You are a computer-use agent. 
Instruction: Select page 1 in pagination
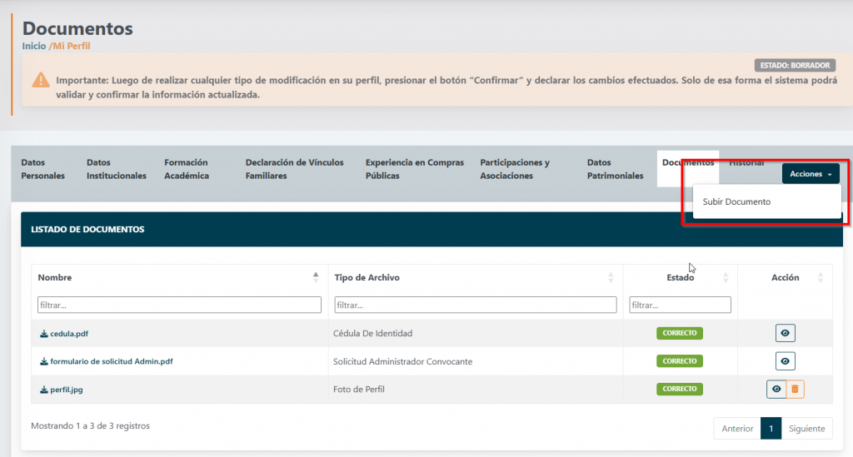click(771, 428)
